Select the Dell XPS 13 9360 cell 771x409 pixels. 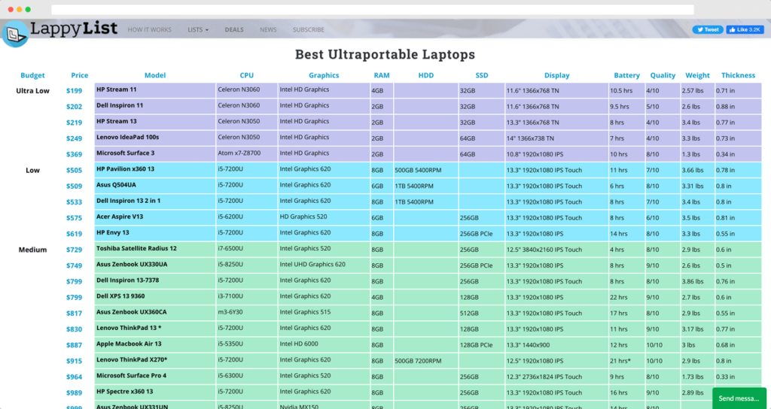pyautogui.click(x=155, y=297)
